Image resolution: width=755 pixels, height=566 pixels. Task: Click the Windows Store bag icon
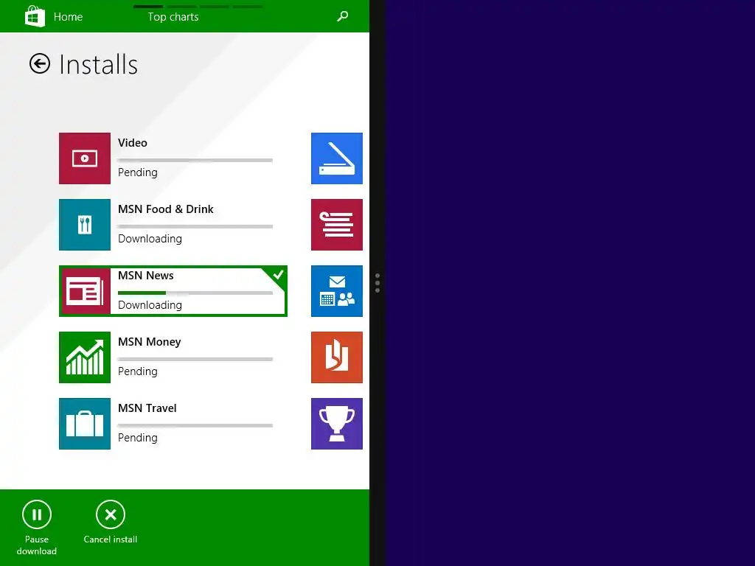pos(35,16)
